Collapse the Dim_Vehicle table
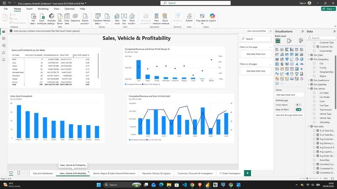This screenshot has height=189, width=337. (x=309, y=89)
